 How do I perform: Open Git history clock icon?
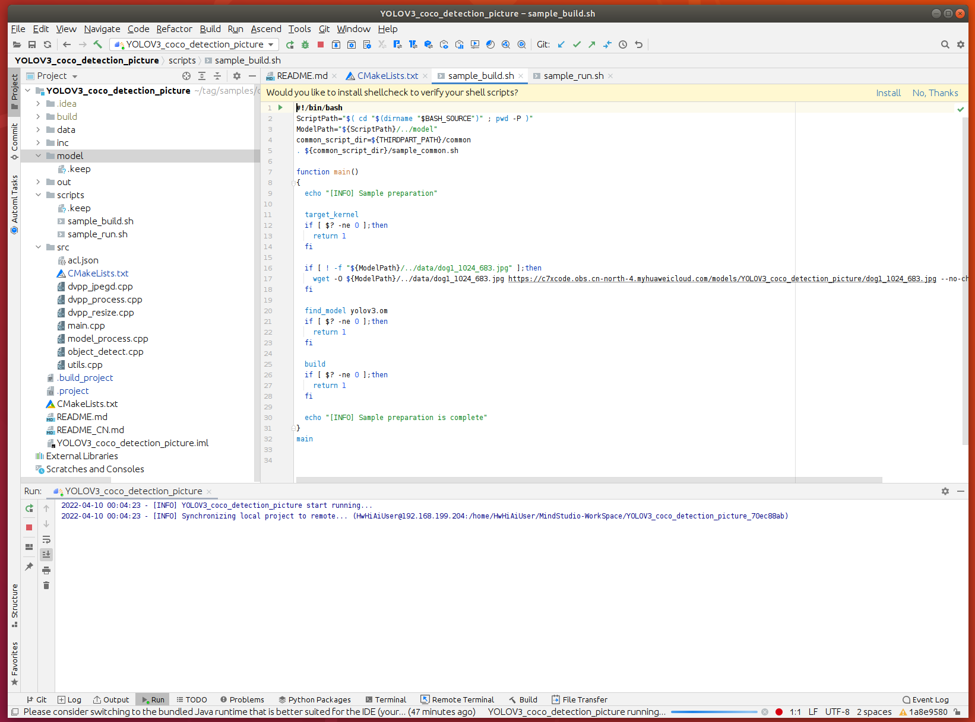tap(623, 44)
